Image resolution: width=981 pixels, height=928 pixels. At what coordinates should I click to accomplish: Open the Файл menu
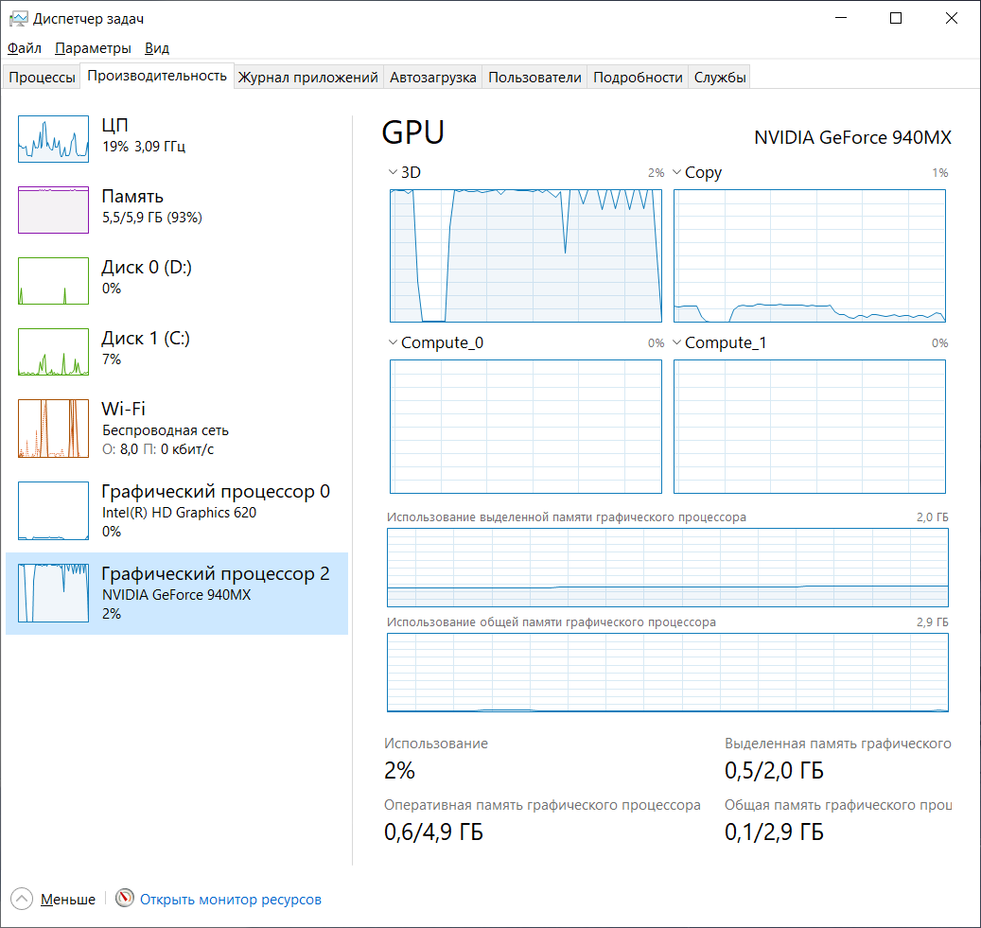coord(25,48)
